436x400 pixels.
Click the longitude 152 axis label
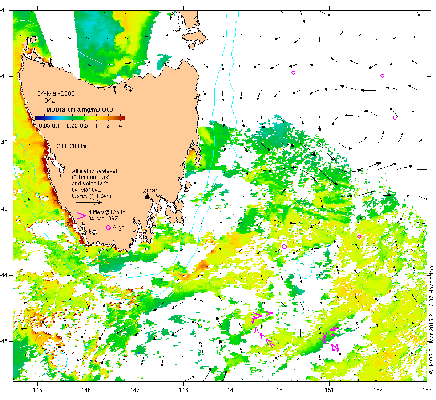pos(378,390)
